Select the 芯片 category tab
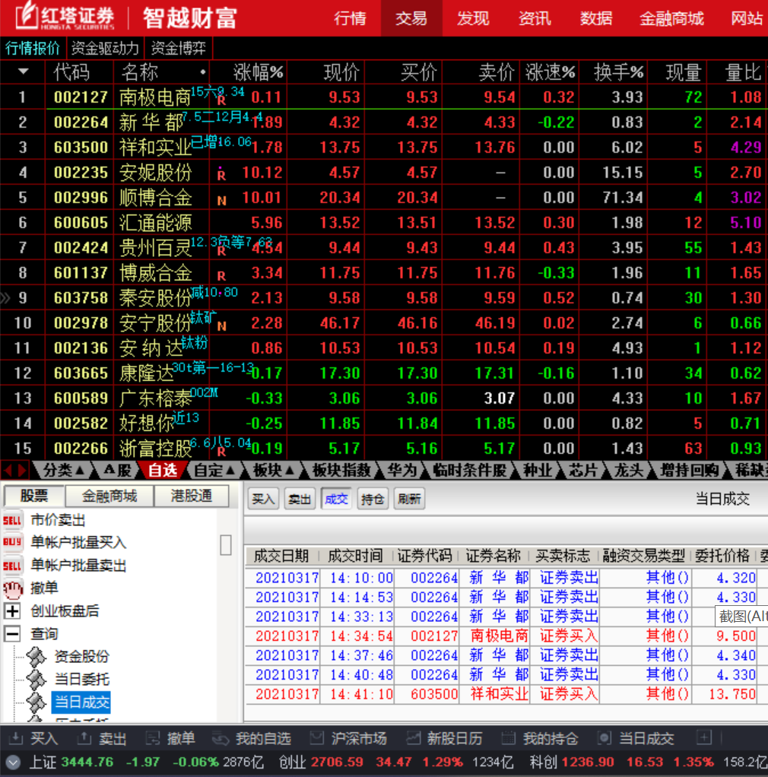This screenshot has width=768, height=777. (582, 470)
